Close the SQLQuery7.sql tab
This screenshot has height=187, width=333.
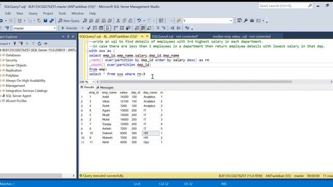pos(147,36)
